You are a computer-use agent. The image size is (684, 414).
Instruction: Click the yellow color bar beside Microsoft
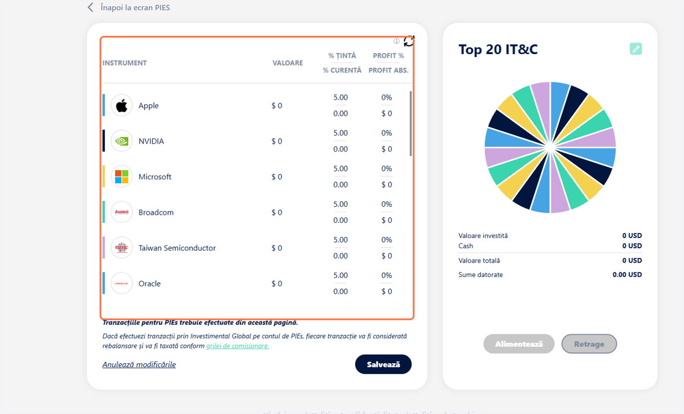104,177
